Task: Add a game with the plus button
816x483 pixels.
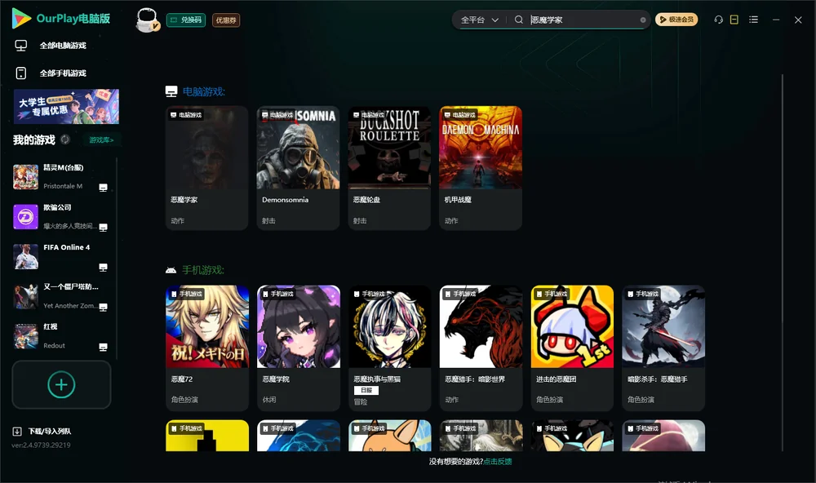Action: tap(61, 384)
